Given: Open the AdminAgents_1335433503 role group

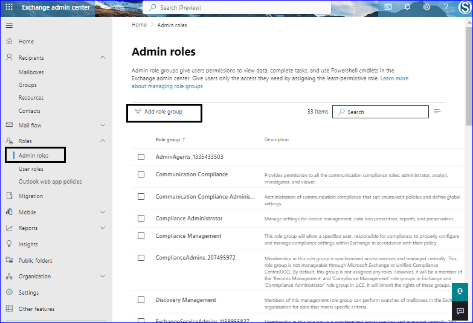Looking at the screenshot, I should tap(190, 157).
